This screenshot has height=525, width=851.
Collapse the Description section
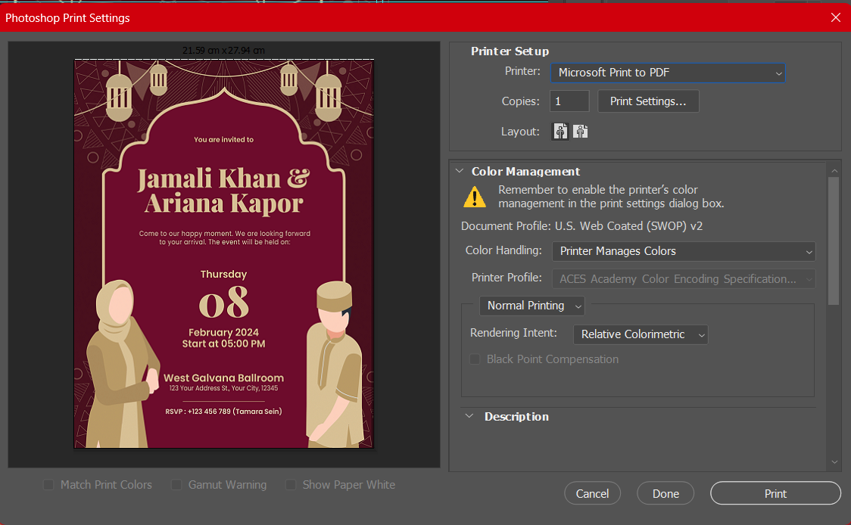[x=469, y=417]
